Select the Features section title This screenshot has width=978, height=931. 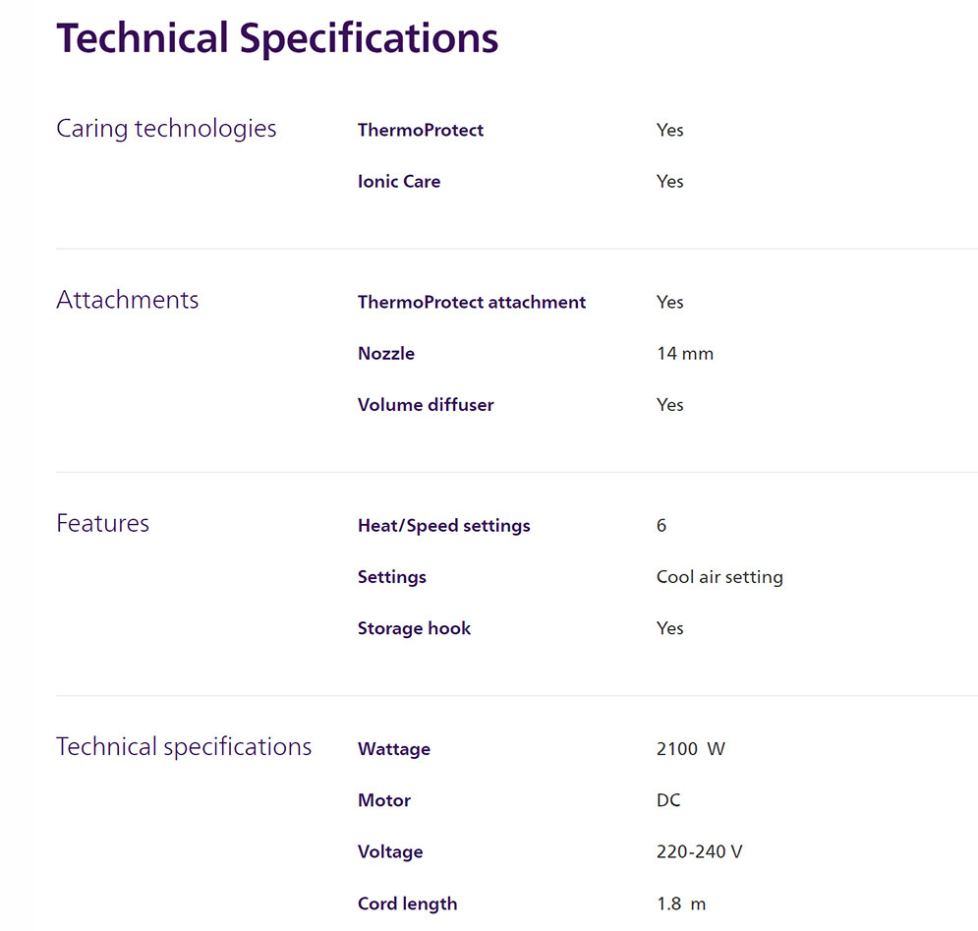[103, 523]
